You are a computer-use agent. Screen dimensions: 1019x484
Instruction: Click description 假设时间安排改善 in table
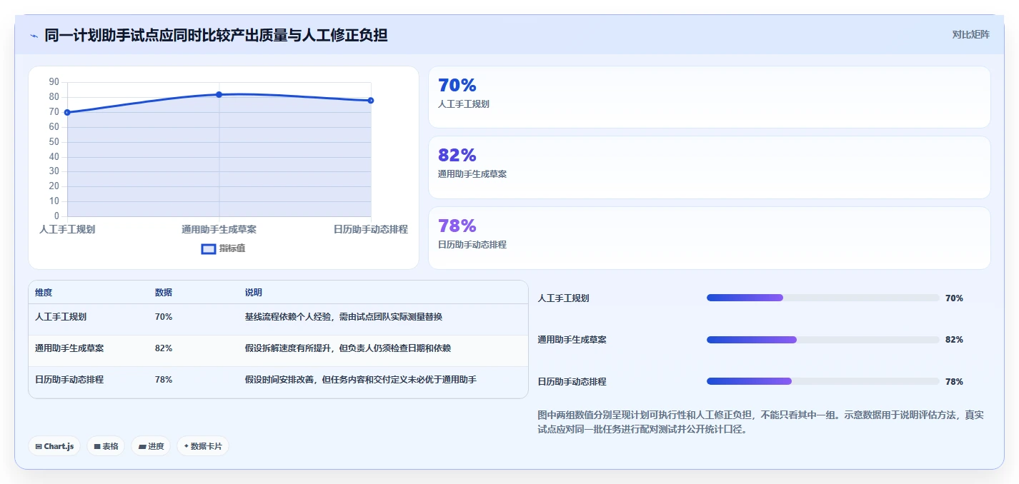pyautogui.click(x=361, y=380)
